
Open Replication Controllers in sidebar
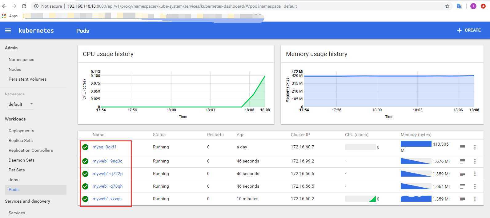31,150
